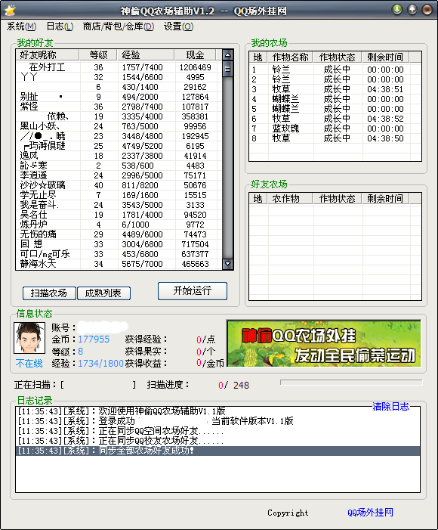Click the 成熟列表 button

(103, 293)
